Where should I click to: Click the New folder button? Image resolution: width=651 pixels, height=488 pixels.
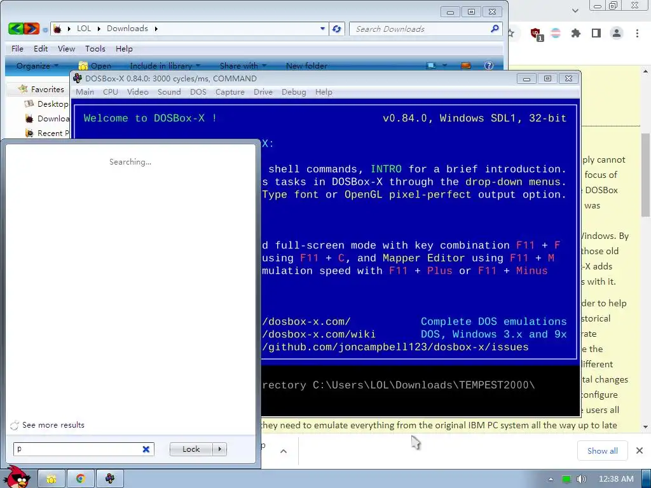306,65
